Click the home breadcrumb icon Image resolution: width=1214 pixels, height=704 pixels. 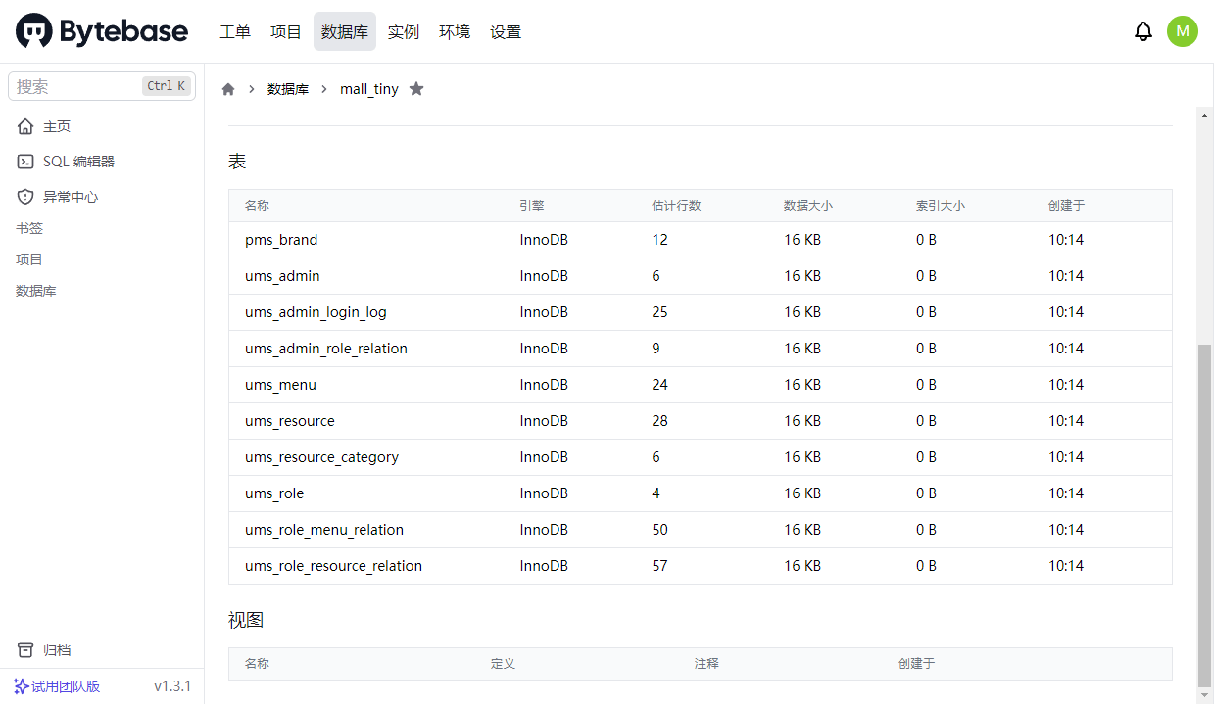[228, 89]
